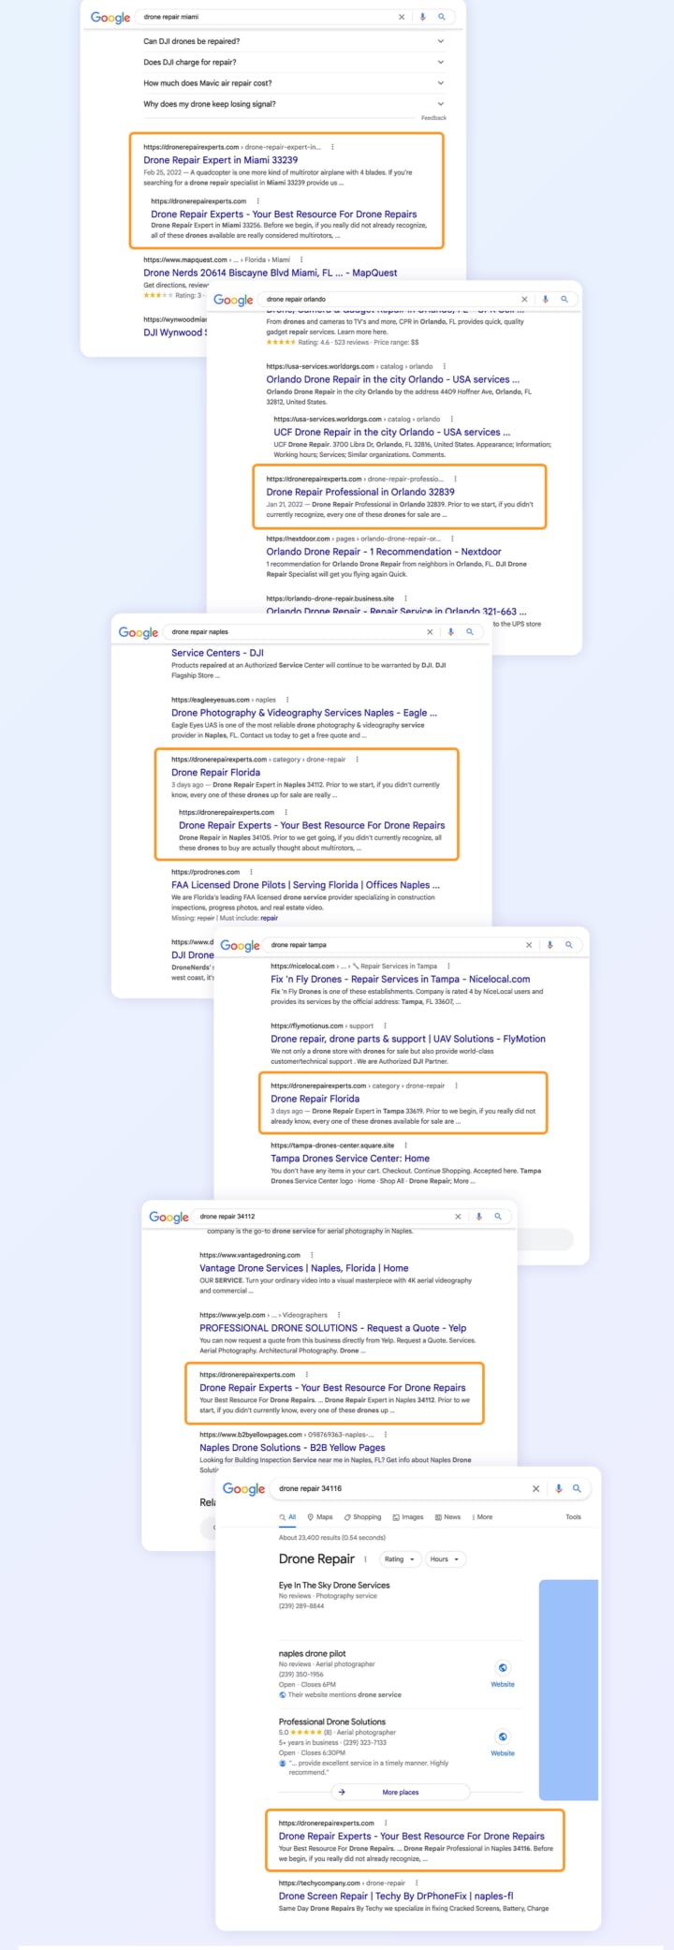Switch to the Images tab
The image size is (674, 1950).
[x=408, y=1517]
